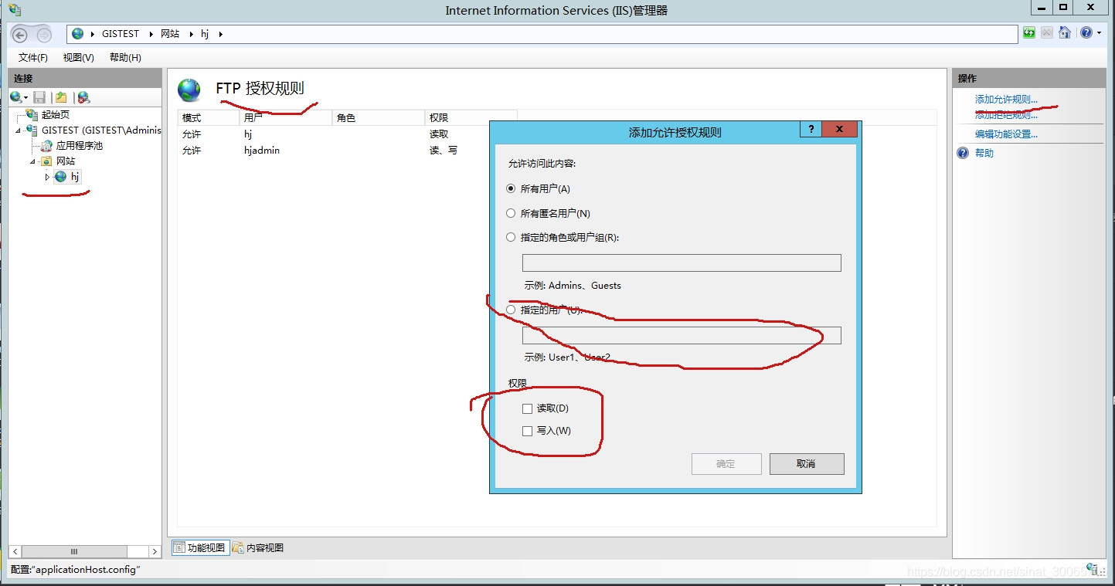Click the 功能视图 features view icon
Screen dimensions: 1115x586
[178, 547]
